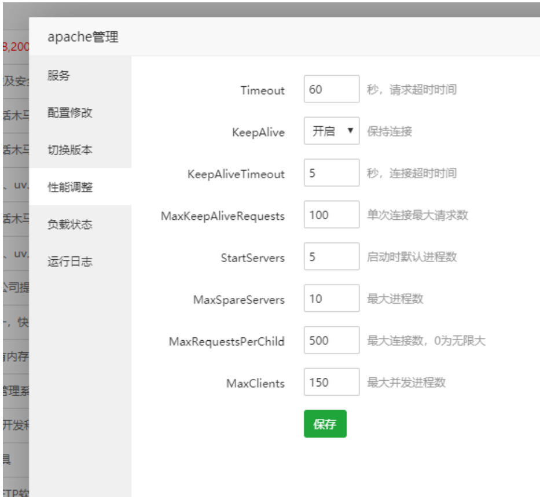Click the apache管理 dialog title

[83, 37]
